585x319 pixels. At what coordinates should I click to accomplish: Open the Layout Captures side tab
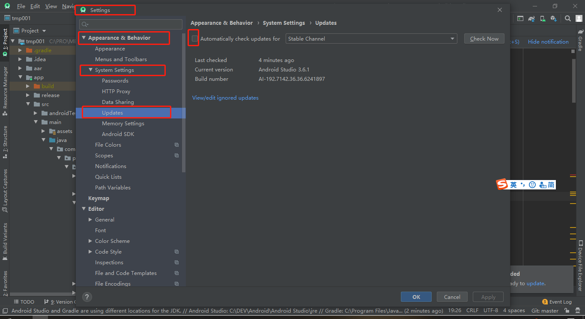click(5, 190)
